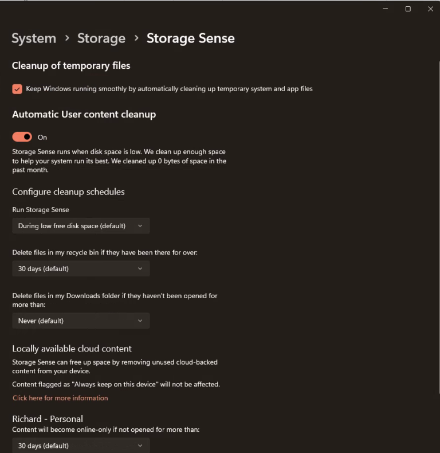This screenshot has height=453, width=440.
Task: Open the 'During low free disk space' dropdown
Action: 81,226
